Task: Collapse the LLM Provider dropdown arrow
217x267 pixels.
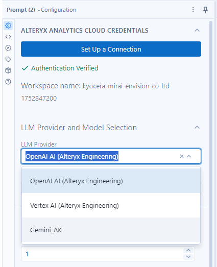Action: [x=189, y=156]
